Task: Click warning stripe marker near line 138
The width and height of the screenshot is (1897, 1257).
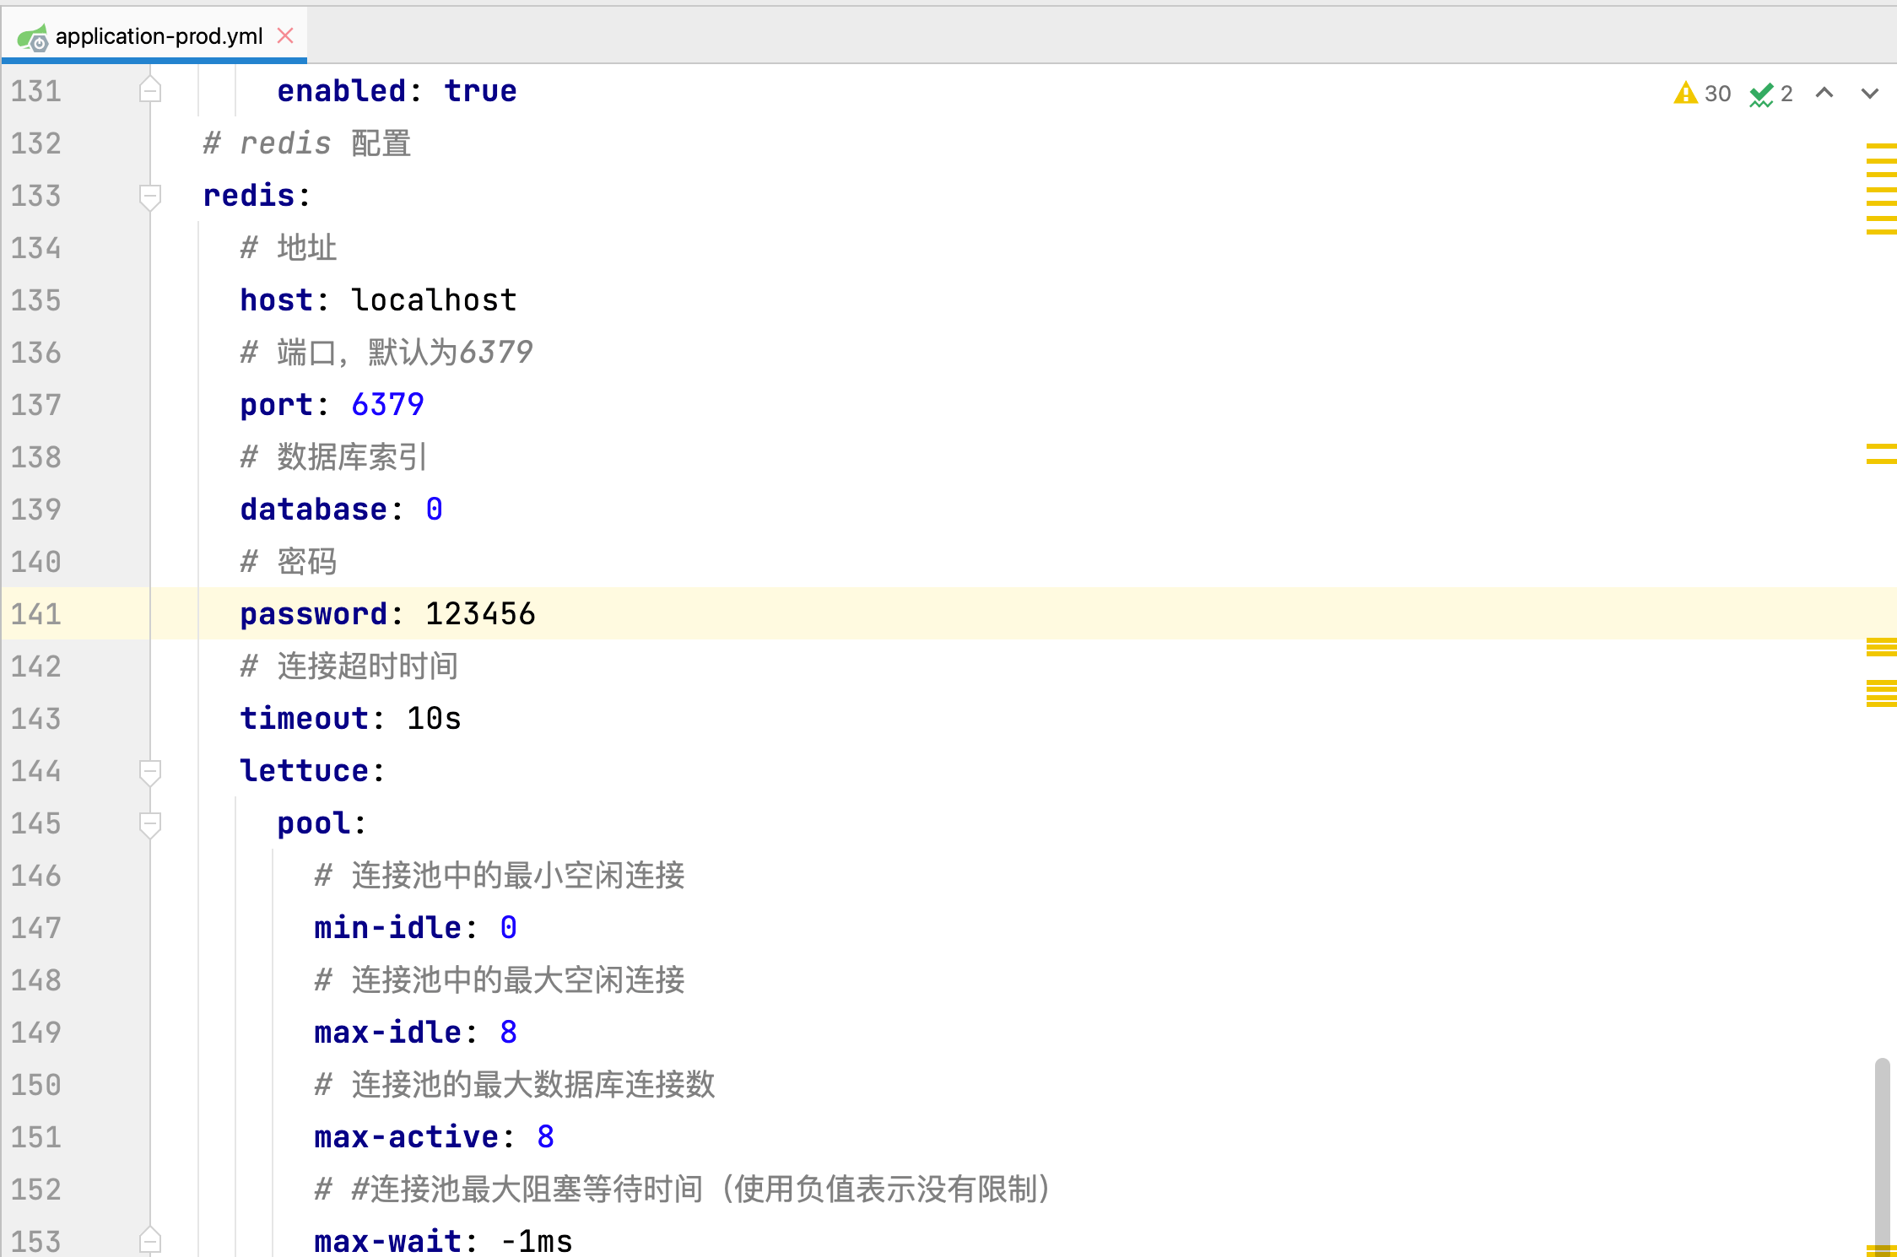Action: [x=1881, y=446]
